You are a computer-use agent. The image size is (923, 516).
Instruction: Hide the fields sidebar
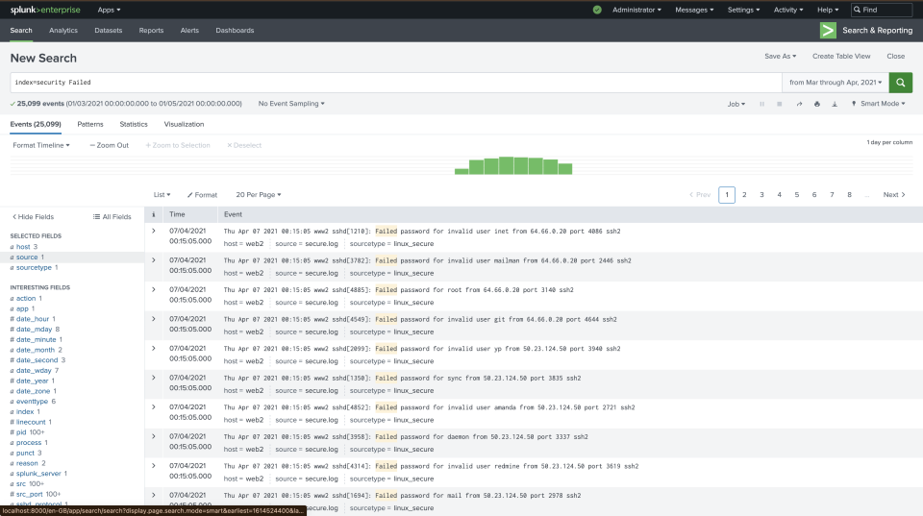point(33,216)
